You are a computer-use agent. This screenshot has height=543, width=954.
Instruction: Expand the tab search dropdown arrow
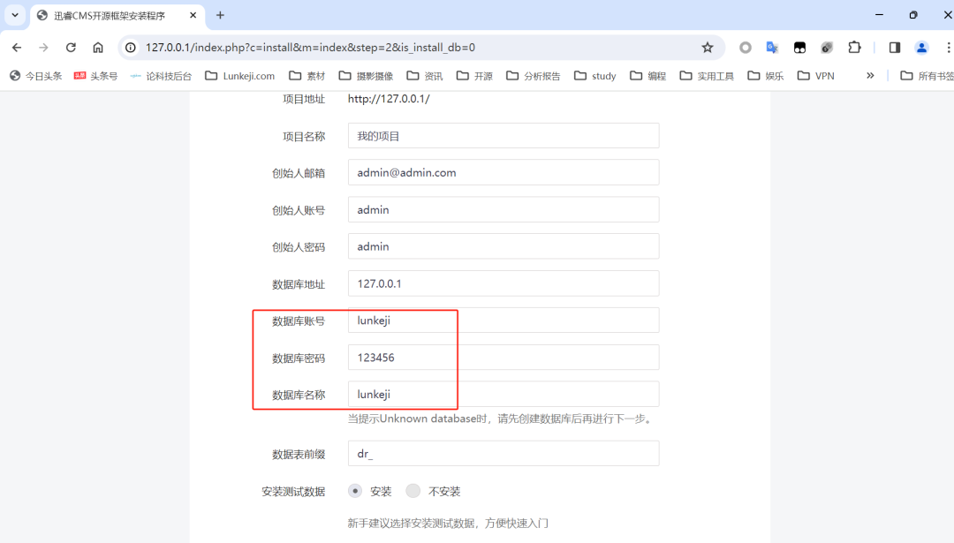coord(15,15)
